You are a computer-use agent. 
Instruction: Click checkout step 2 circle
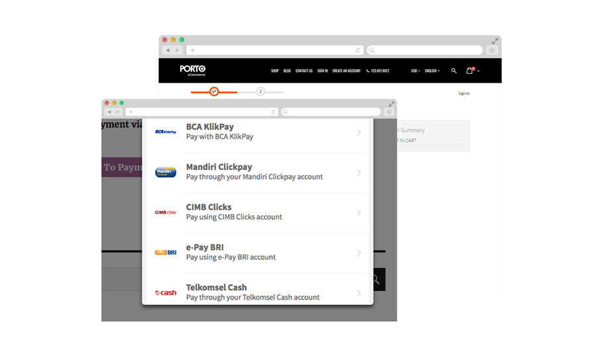coord(260,91)
